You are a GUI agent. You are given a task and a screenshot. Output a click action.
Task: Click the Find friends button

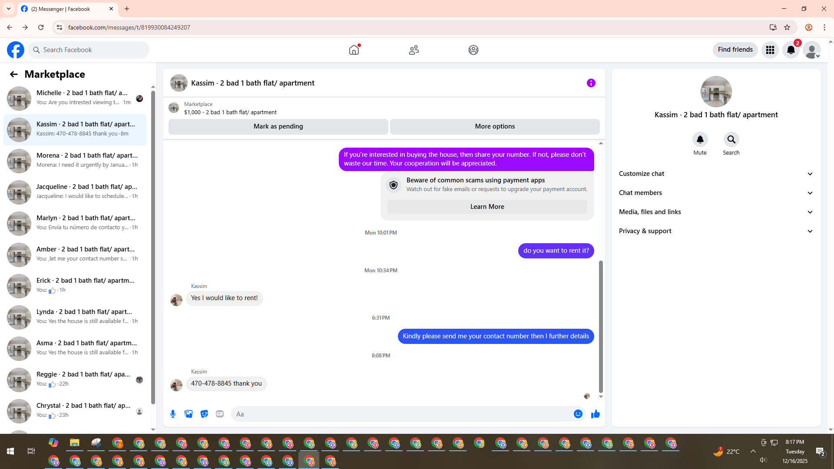(x=735, y=50)
